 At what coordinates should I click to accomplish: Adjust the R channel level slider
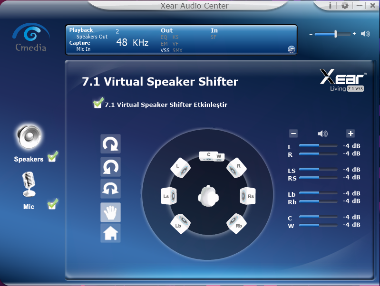318,154
